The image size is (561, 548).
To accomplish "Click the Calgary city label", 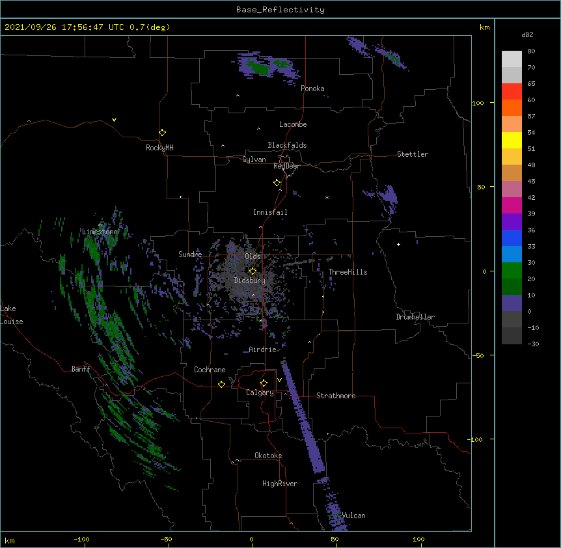I will (260, 392).
